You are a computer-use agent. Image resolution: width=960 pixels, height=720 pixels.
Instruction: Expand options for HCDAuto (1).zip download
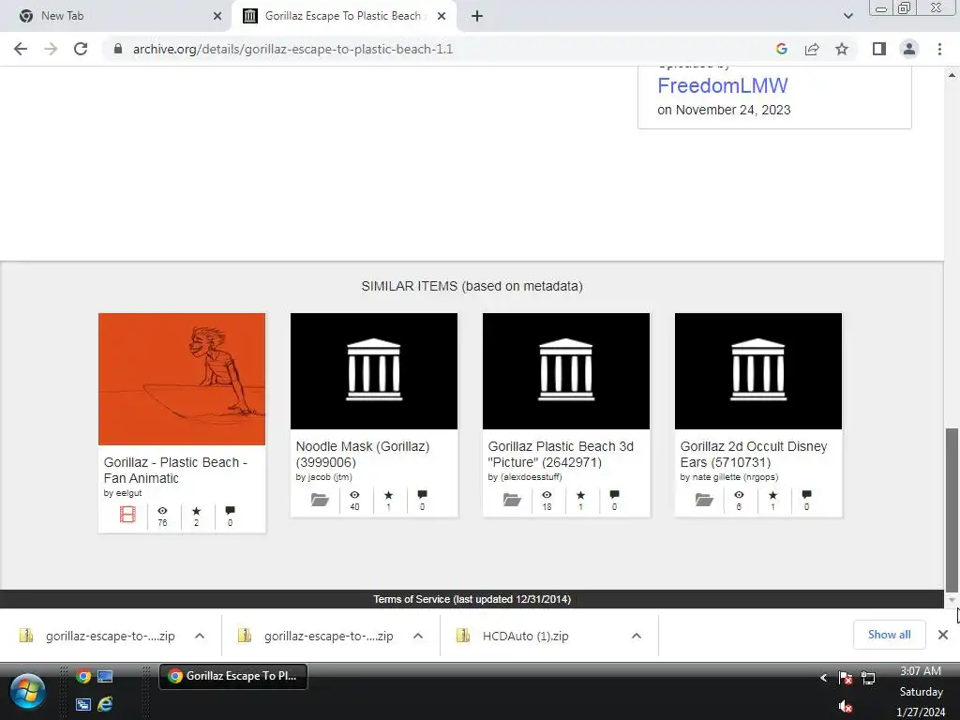[x=637, y=637]
